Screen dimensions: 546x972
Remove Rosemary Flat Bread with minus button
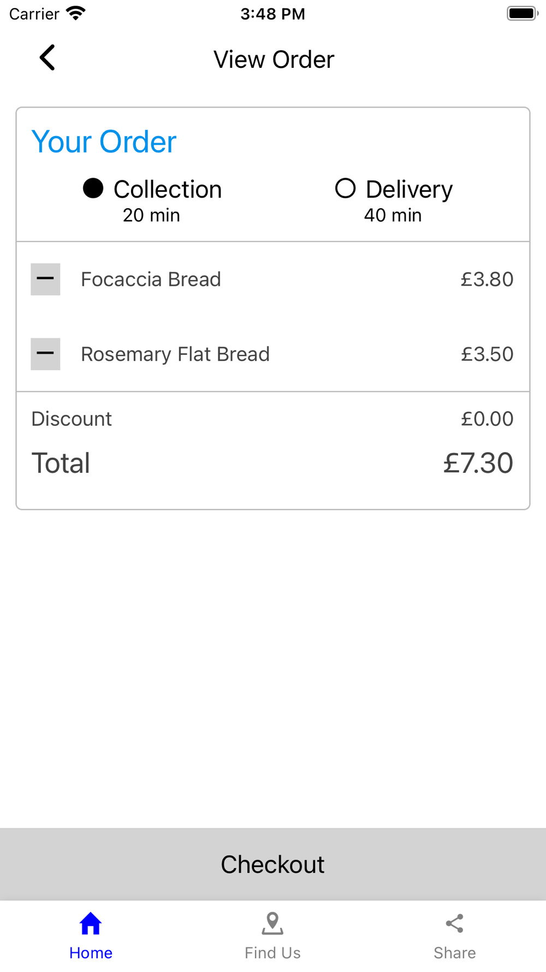click(45, 354)
